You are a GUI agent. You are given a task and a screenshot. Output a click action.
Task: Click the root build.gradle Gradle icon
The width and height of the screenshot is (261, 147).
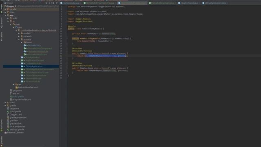[x=8, y=111]
